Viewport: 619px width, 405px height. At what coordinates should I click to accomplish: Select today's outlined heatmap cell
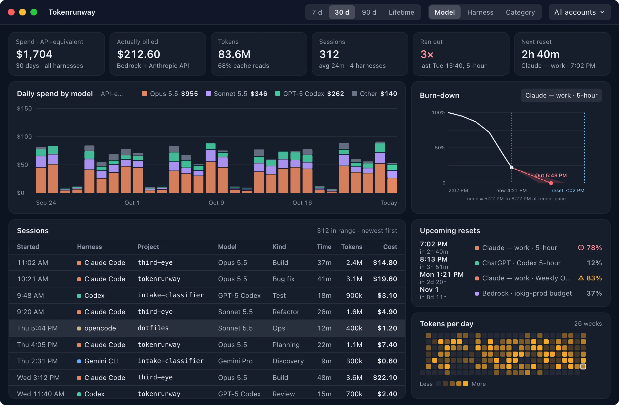pos(583,366)
